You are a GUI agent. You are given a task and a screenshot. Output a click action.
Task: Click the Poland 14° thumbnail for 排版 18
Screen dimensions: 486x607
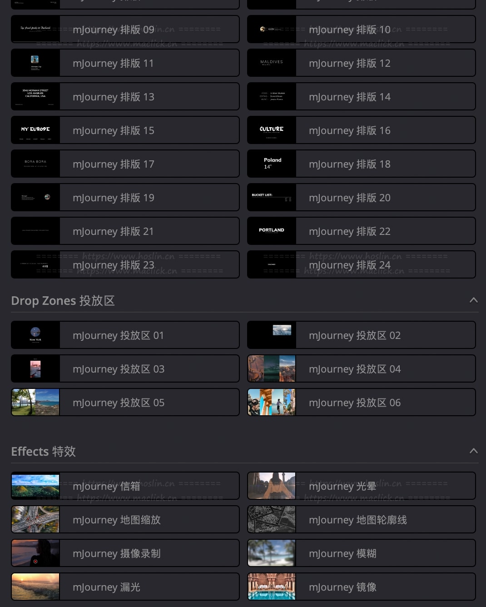[272, 164]
